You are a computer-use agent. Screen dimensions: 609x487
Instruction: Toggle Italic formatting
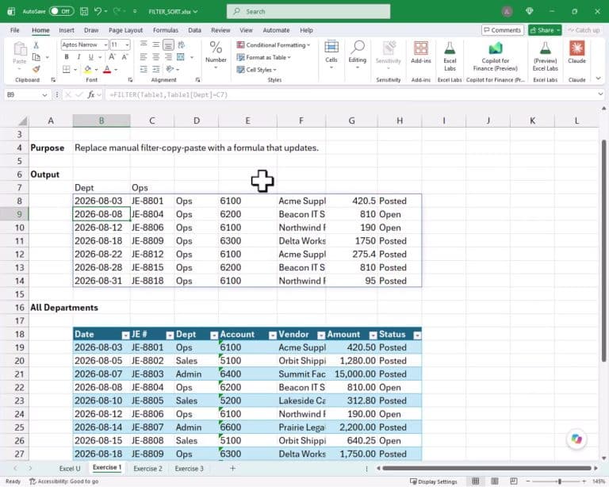[x=79, y=57]
